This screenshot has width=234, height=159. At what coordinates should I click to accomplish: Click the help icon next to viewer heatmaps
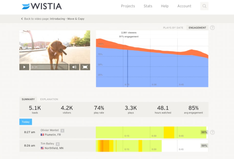click(x=212, y=132)
